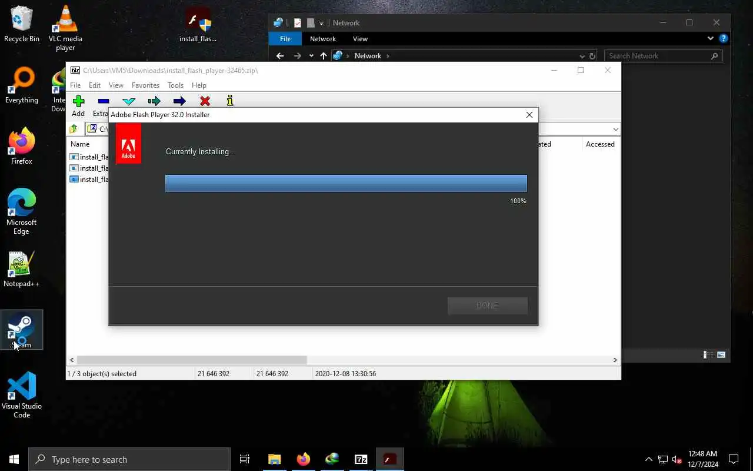Close the Adobe Flash Player installer dialog

[x=529, y=115]
